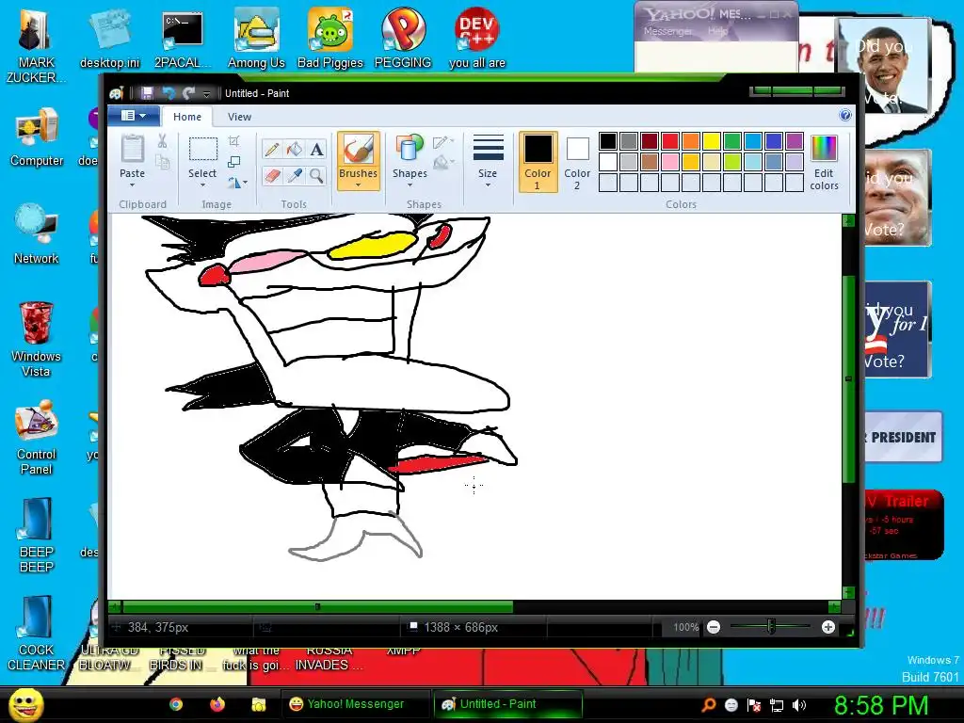Select the Magnifier tool
The image size is (964, 723).
316,176
